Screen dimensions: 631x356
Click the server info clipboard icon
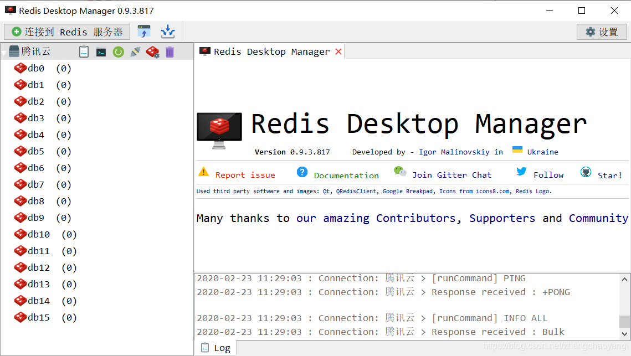(x=84, y=52)
